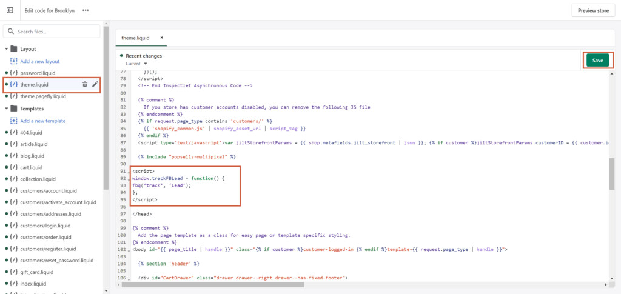This screenshot has height=294, width=621.
Task: Fold CartDrawer div at line 106 arrow
Action: pos(129,279)
